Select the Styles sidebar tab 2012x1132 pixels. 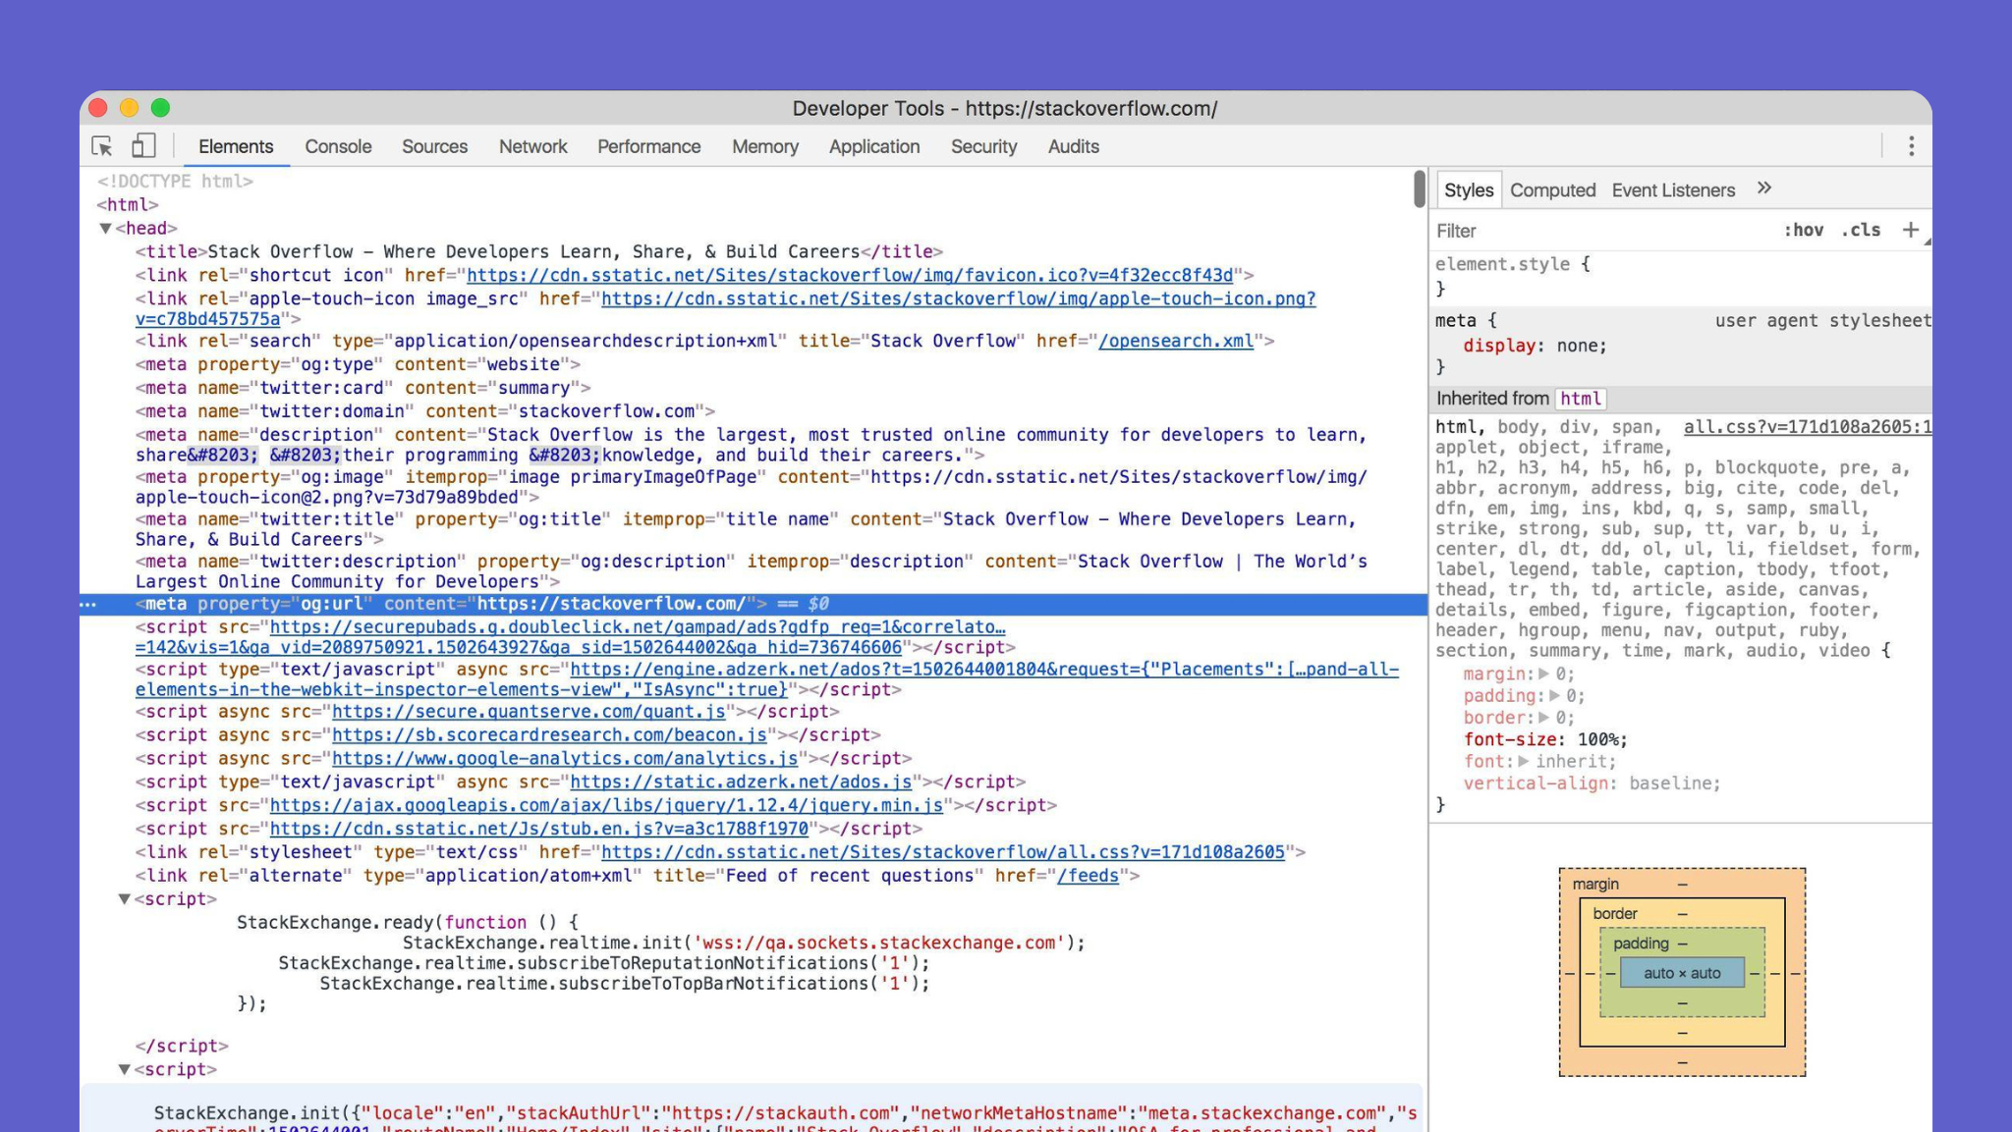[1469, 190]
